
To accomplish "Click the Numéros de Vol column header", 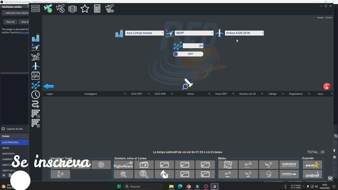I will click(x=247, y=94).
